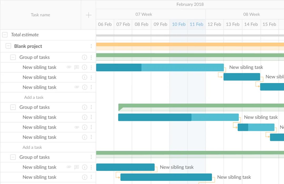The image size is (284, 184).
Task: Click Add a task under the second group
Action: pos(32,147)
